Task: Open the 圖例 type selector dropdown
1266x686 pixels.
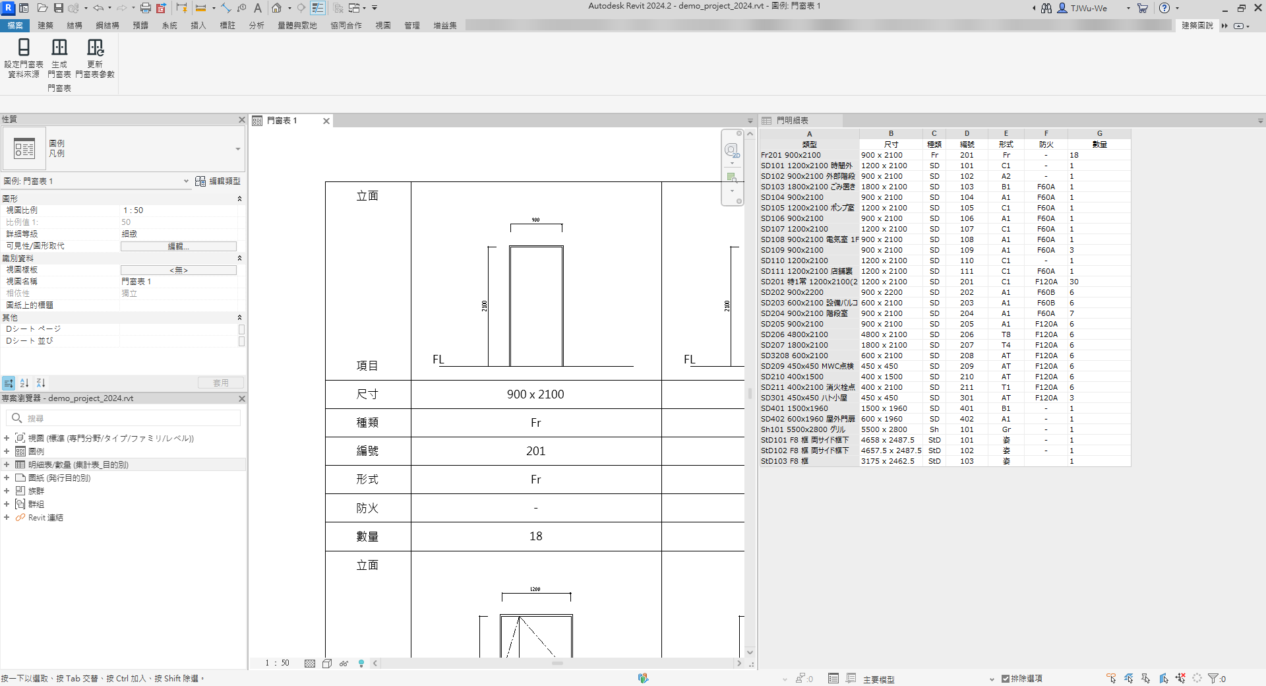Action: point(238,149)
